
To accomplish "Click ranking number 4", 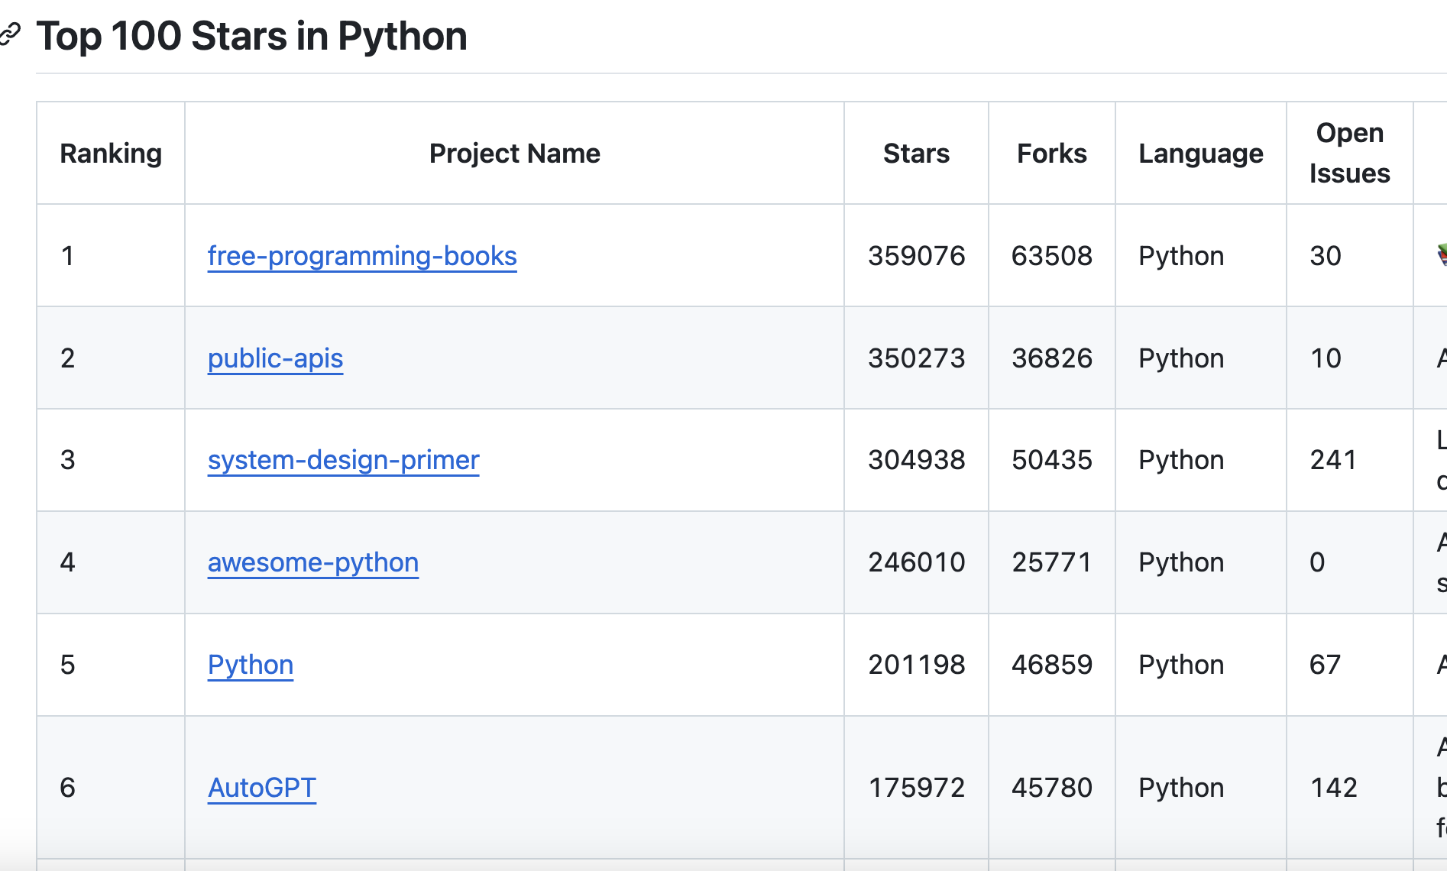I will click(67, 562).
